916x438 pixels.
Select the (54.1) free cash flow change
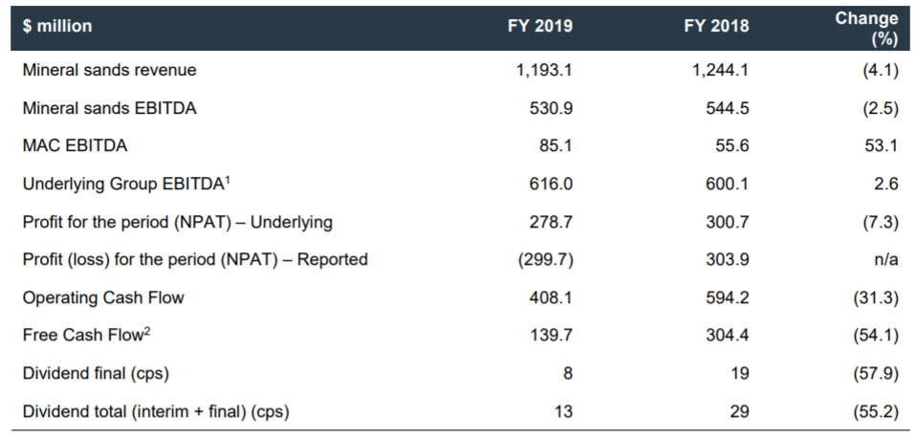pyautogui.click(x=875, y=335)
